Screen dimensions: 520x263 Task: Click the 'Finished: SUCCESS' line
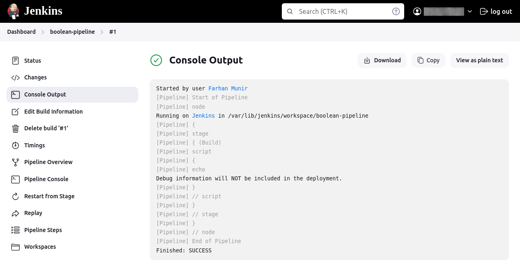click(x=184, y=250)
